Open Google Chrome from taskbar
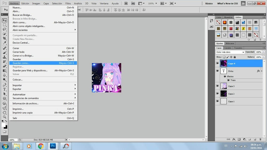The height and width of the screenshot is (150, 267). coord(41,146)
